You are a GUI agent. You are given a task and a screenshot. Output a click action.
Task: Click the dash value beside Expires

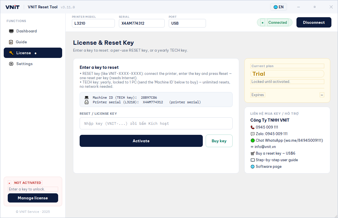coord(322,95)
